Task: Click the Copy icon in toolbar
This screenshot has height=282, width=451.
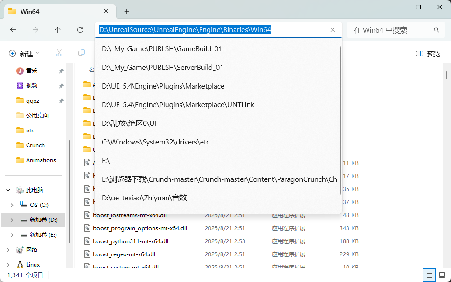Action: click(x=82, y=53)
